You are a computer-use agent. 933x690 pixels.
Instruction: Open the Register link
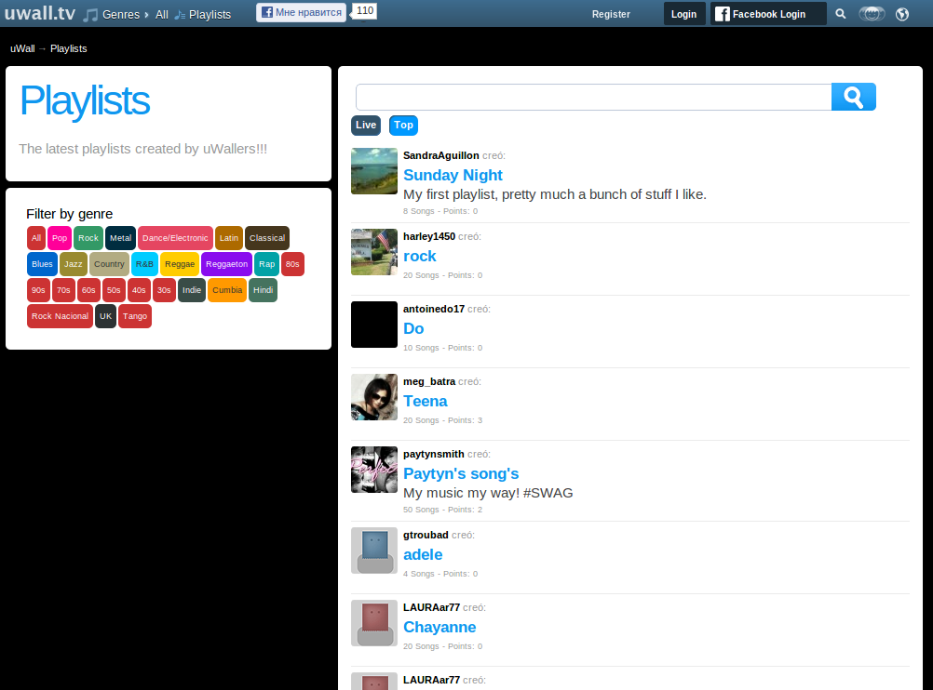611,14
